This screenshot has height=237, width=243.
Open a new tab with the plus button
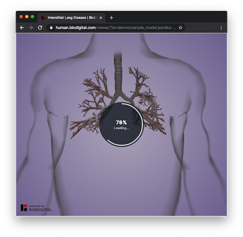111,17
